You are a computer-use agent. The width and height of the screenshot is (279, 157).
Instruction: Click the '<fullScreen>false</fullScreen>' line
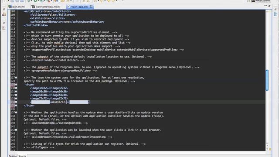(53, 15)
